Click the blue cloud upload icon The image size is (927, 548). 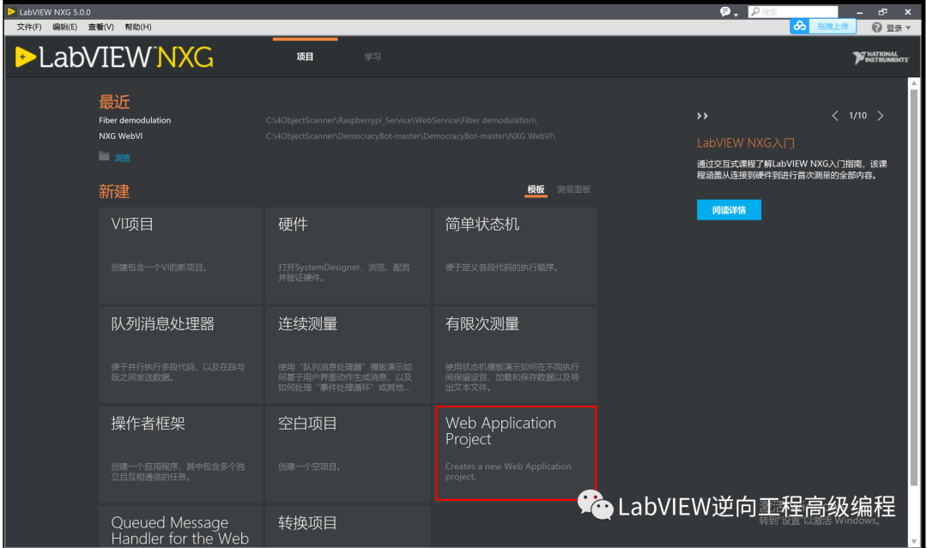(800, 27)
